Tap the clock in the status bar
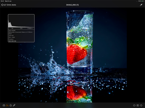This screenshot has height=108, width=145. click(2, 1)
